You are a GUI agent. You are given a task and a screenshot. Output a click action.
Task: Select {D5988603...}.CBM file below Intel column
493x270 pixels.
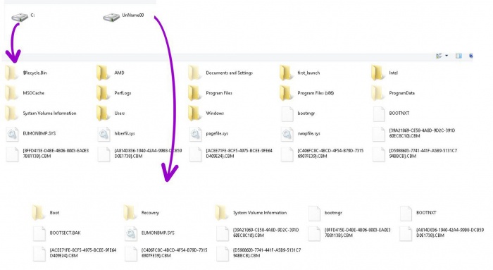pyautogui.click(x=415, y=154)
